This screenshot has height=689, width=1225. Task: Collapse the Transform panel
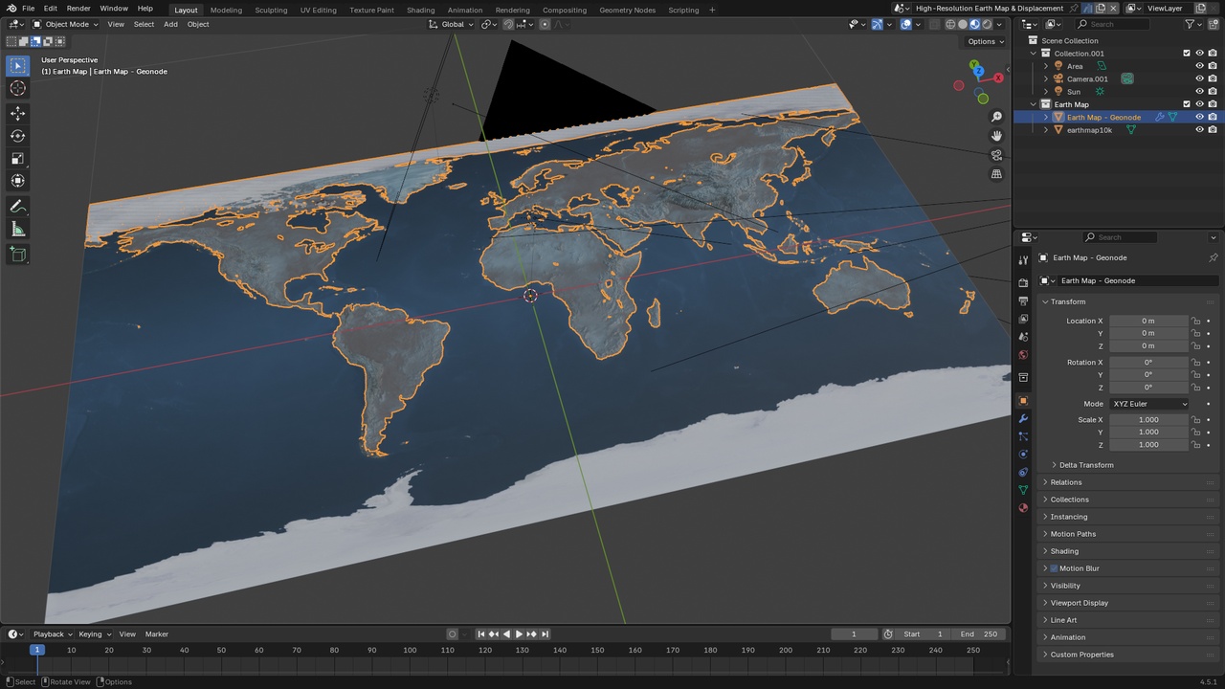click(x=1067, y=301)
